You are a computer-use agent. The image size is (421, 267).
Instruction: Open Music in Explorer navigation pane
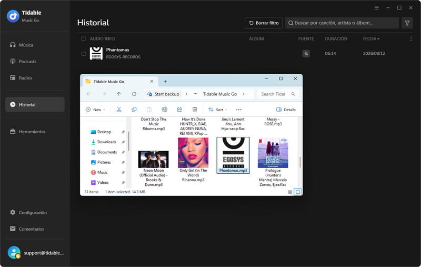(99, 172)
